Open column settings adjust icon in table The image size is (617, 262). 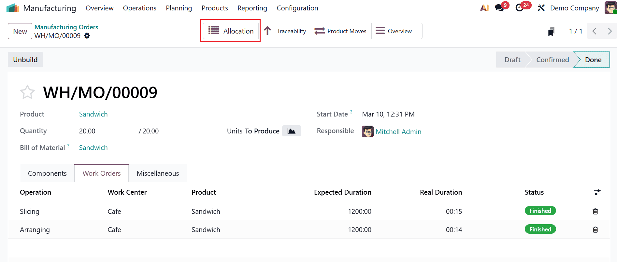click(x=597, y=192)
